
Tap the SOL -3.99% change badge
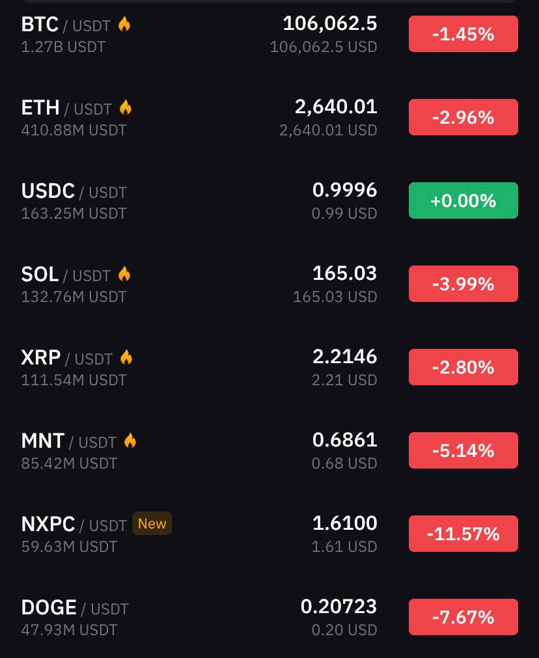463,284
